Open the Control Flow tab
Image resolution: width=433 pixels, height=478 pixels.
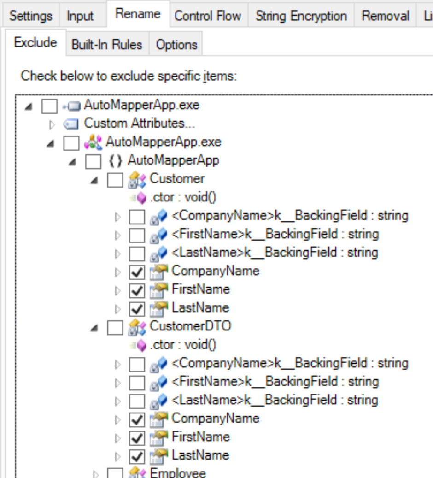point(208,16)
